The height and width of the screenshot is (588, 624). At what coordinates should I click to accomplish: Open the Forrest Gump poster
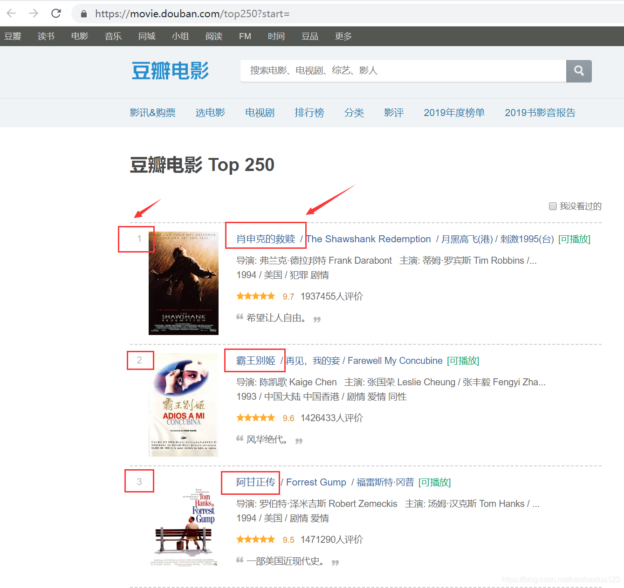pyautogui.click(x=184, y=526)
